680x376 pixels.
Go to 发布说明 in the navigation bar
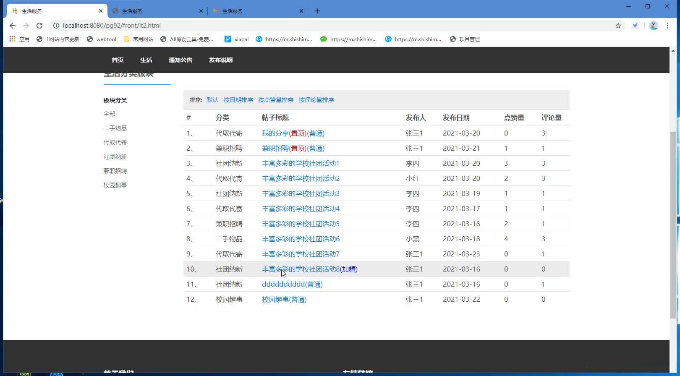221,60
